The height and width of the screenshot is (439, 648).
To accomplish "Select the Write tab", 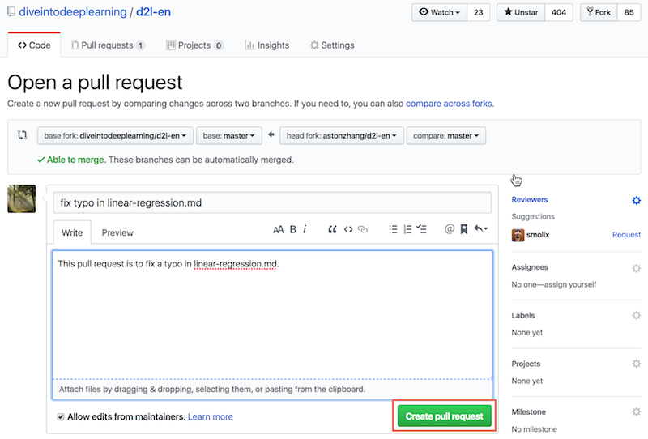I will 72,232.
